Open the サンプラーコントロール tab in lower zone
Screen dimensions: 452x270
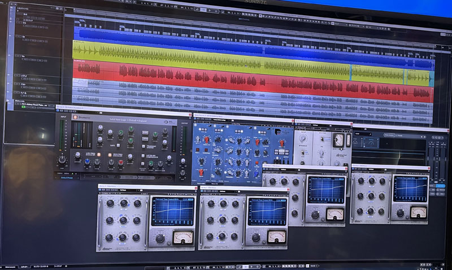pyautogui.click(x=41, y=267)
